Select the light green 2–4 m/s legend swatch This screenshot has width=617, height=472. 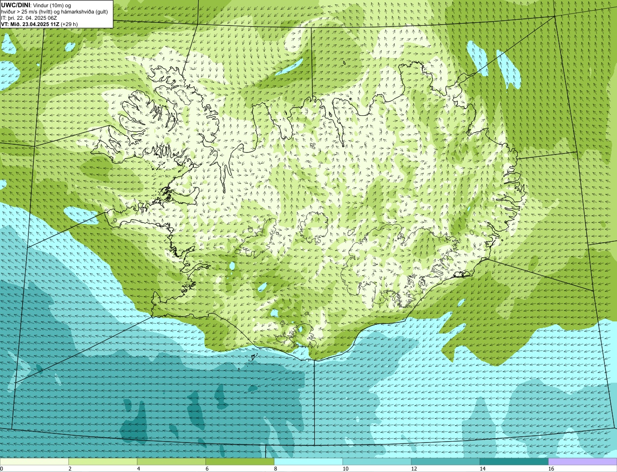coord(103,462)
